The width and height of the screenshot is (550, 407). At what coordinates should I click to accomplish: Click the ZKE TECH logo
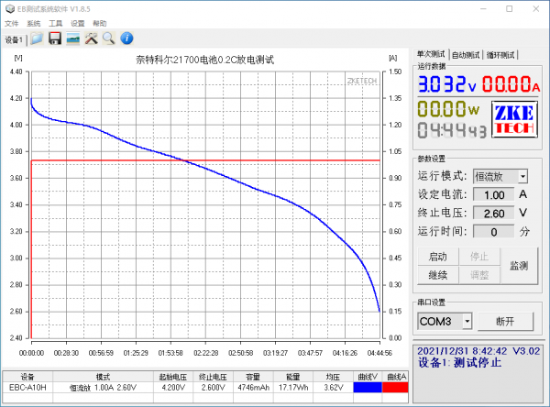coord(515,120)
